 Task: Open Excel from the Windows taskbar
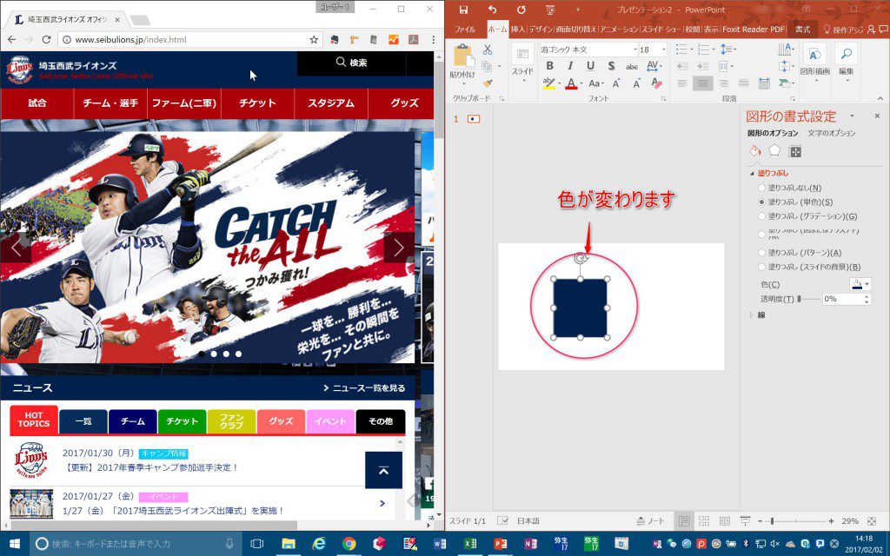(x=470, y=544)
